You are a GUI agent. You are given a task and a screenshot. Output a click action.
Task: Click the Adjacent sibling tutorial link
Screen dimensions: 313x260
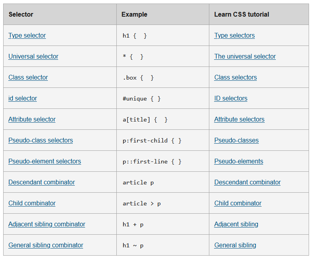tap(236, 224)
